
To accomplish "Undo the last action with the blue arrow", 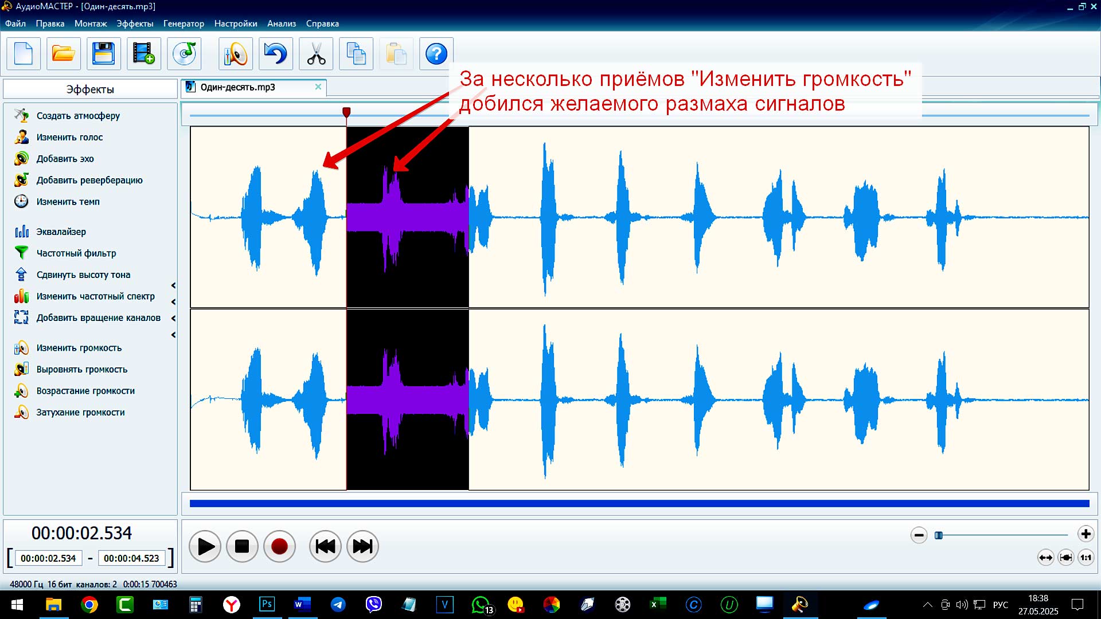I will pos(276,54).
